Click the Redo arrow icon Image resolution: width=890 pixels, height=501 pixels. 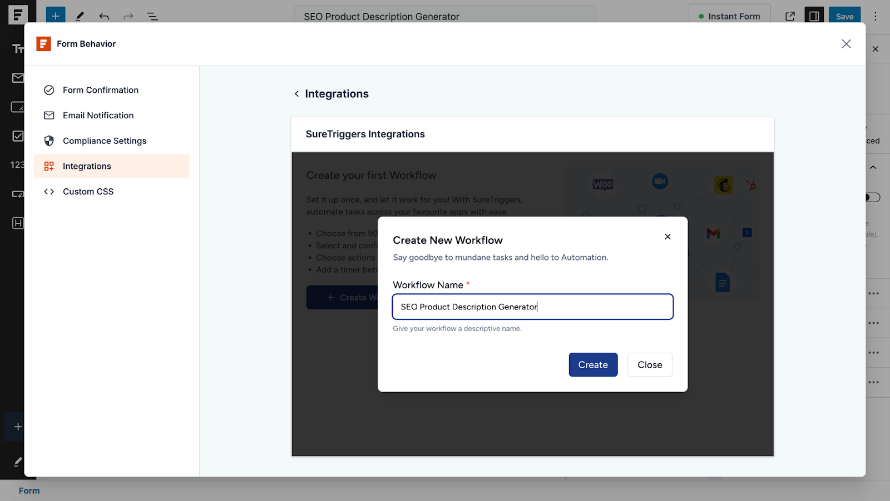click(x=128, y=16)
